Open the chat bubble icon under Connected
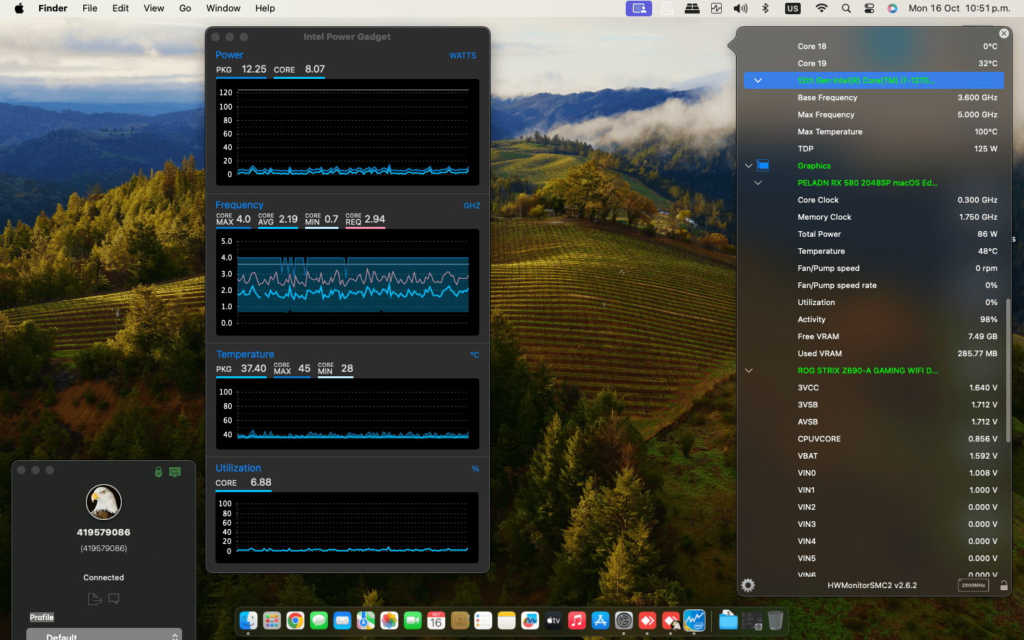Screen dimensions: 1024x640 [x=114, y=599]
